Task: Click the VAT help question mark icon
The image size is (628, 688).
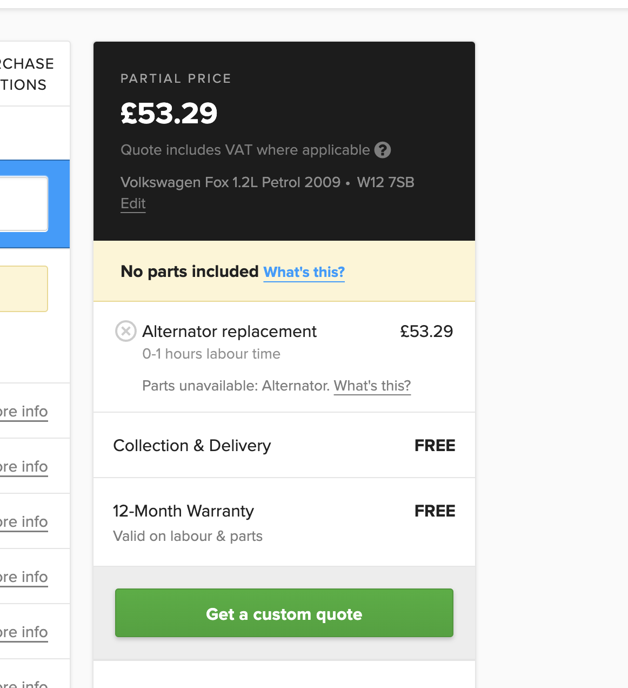Action: click(383, 150)
